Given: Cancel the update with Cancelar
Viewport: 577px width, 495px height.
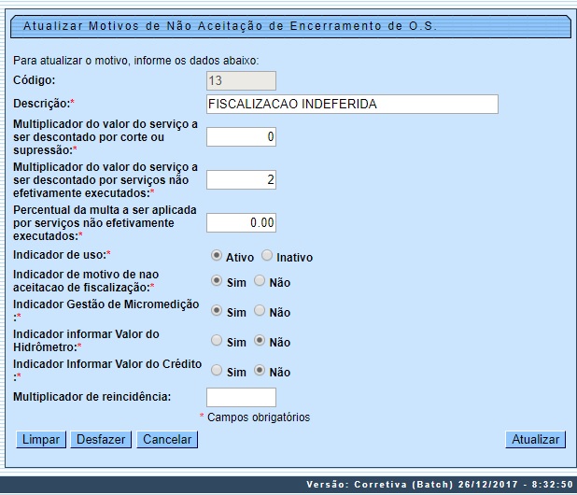Looking at the screenshot, I should tap(167, 439).
